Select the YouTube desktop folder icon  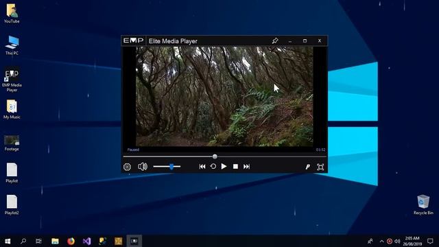[x=12, y=13]
